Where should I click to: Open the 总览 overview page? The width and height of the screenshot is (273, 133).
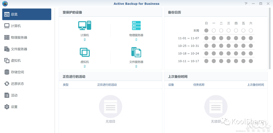27,14
